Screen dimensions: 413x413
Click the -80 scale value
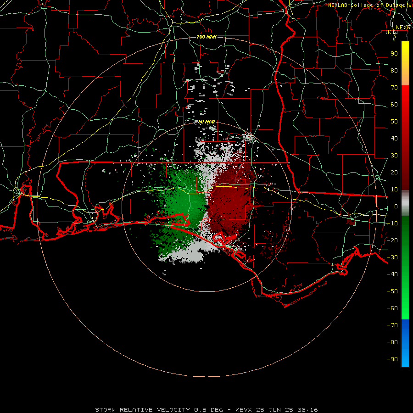(x=392, y=342)
